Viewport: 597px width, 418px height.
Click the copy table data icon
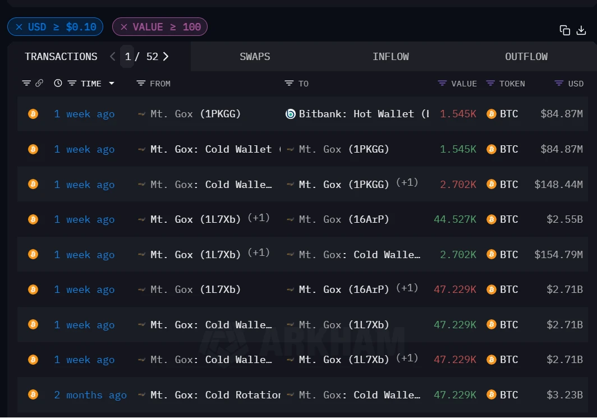pyautogui.click(x=565, y=30)
